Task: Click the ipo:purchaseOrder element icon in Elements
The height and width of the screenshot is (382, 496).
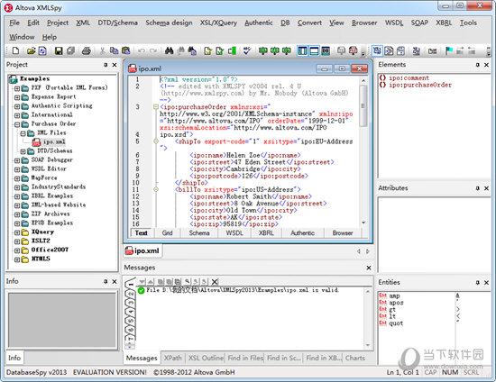Action: (382, 85)
